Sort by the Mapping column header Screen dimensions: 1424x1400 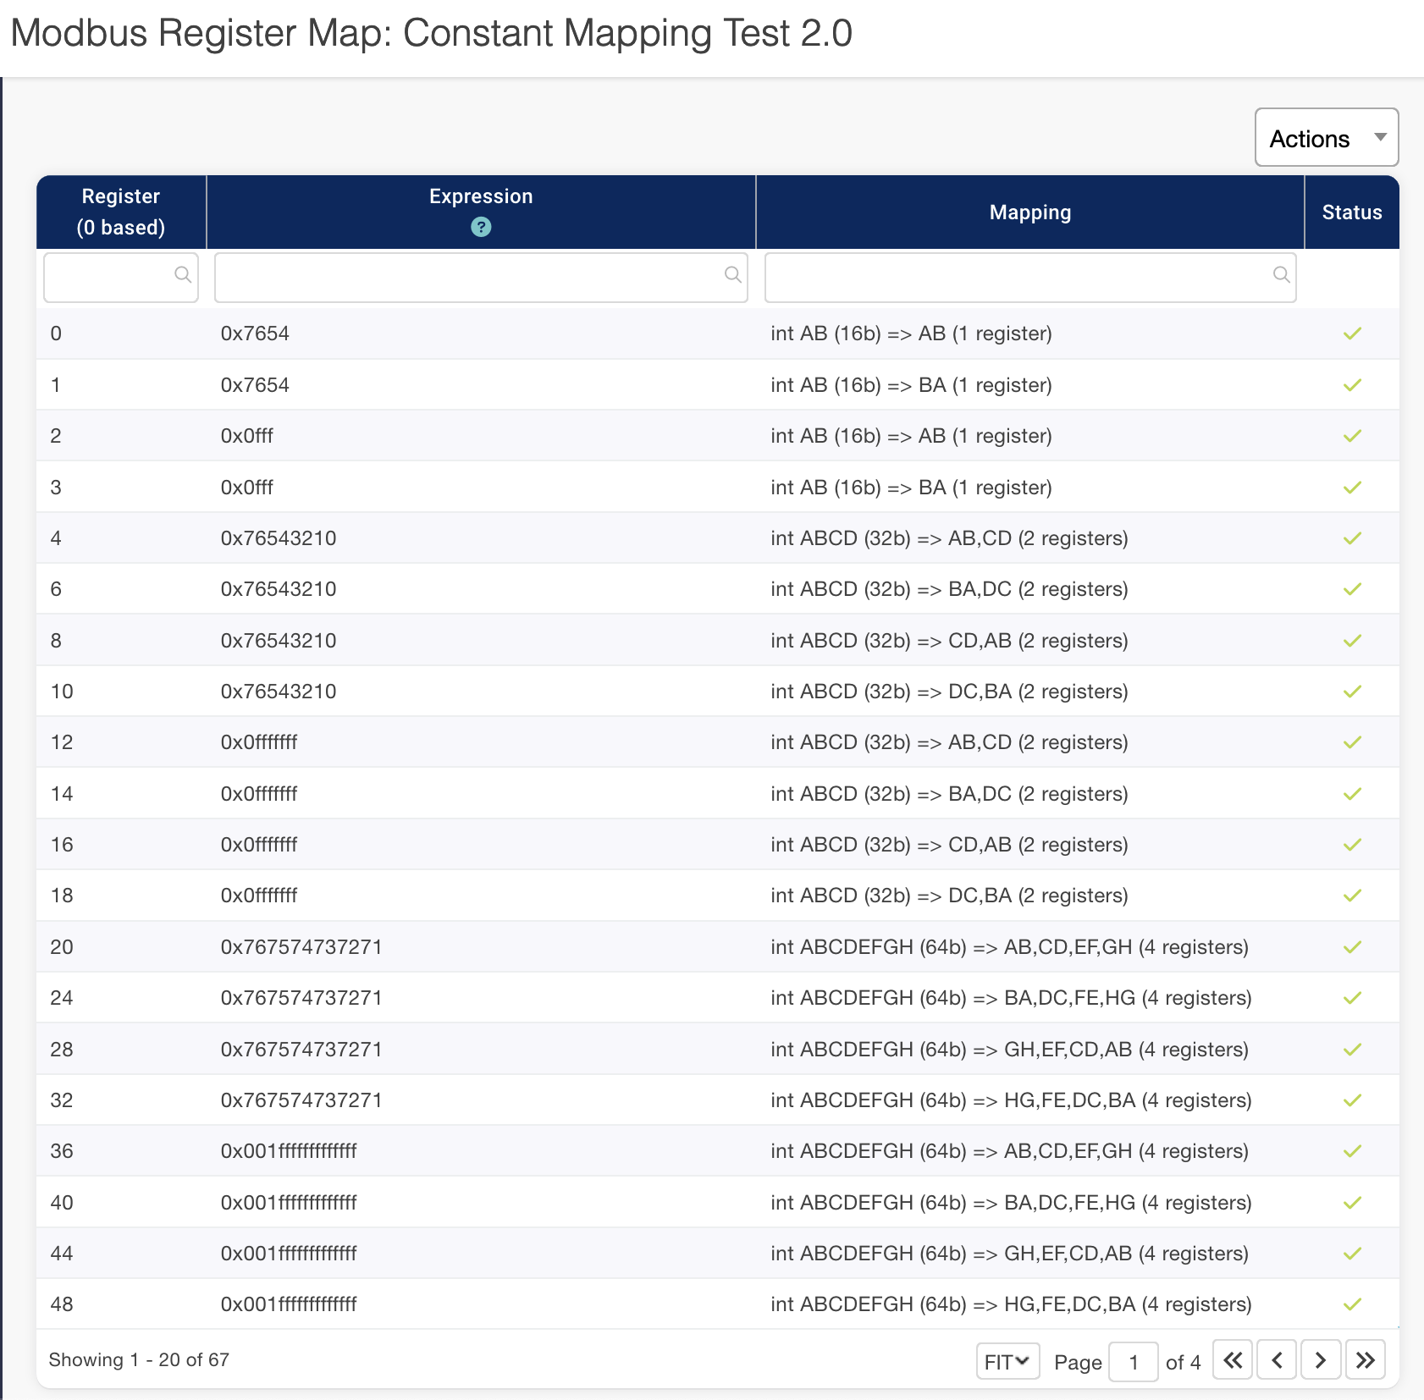pyautogui.click(x=1029, y=212)
